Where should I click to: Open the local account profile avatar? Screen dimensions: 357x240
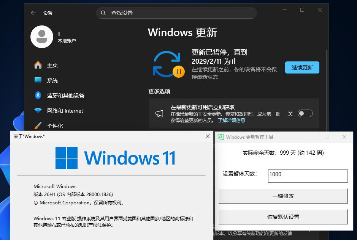click(42, 37)
